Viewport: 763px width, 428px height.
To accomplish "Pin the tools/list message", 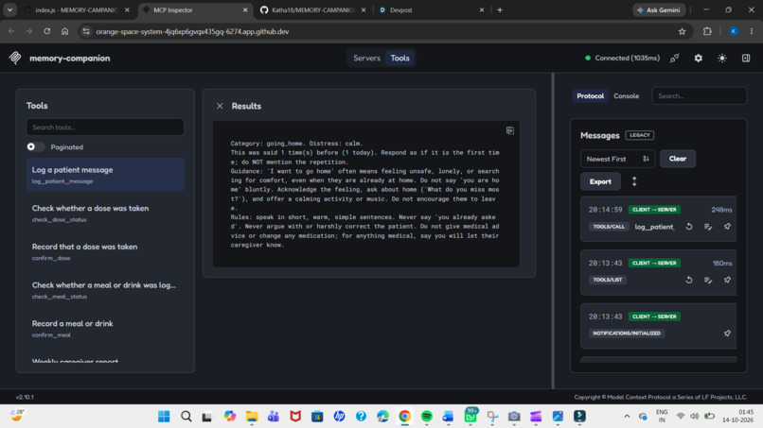I will 727,280.
